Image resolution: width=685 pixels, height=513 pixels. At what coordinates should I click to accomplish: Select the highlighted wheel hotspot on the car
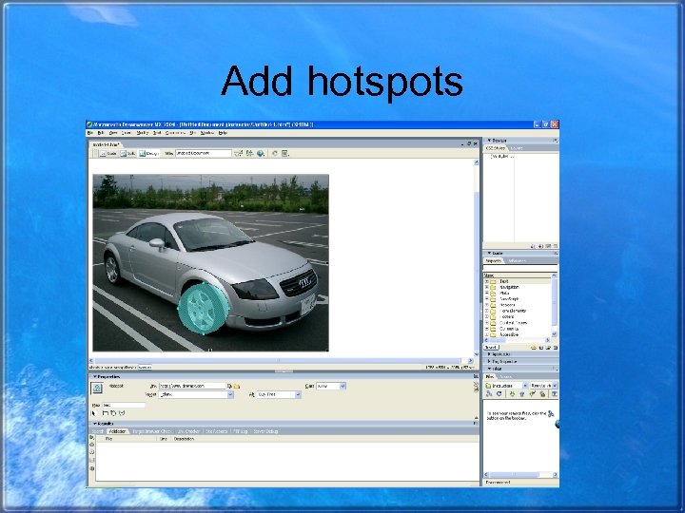pyautogui.click(x=204, y=309)
